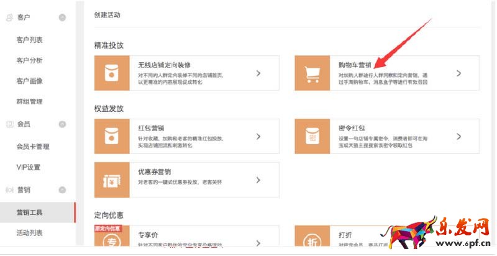
Task: Select 营销工具 in the sidebar
Action: (29, 213)
